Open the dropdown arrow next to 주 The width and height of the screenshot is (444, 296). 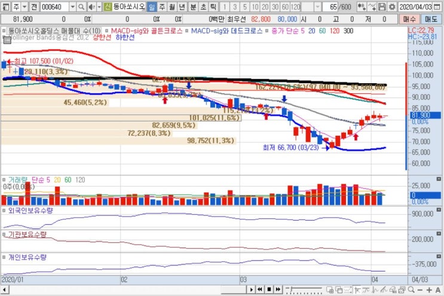[x=25, y=7]
